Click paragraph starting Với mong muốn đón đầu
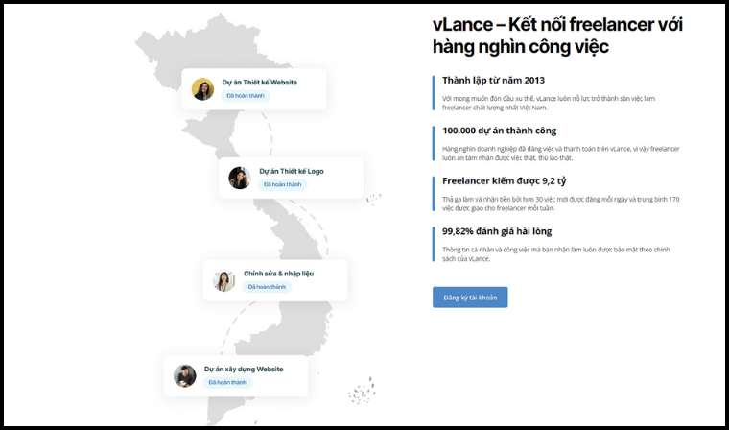Viewport: 729px width, 430px height. 549,104
